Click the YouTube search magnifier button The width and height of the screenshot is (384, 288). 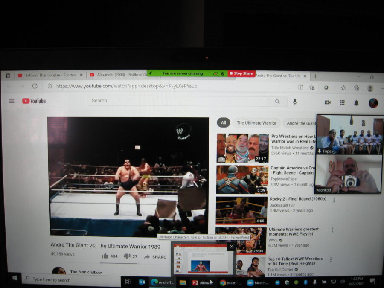(277, 102)
